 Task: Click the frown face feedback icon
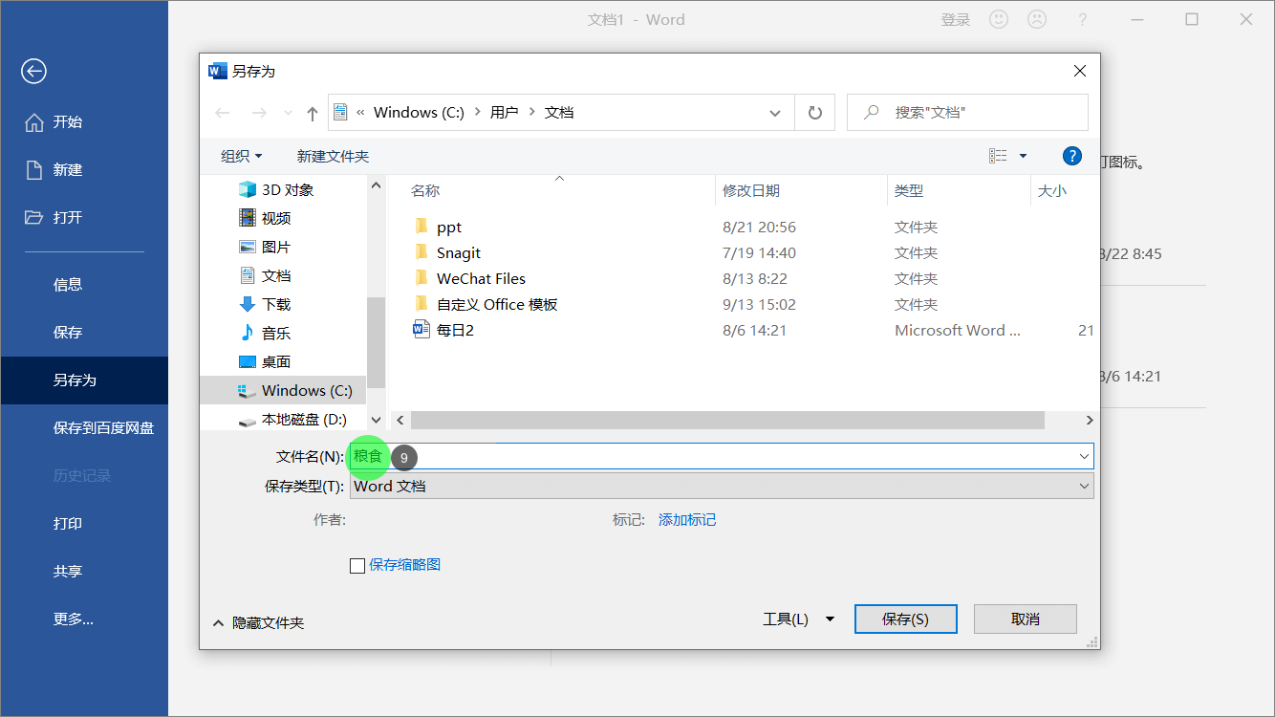click(1037, 19)
